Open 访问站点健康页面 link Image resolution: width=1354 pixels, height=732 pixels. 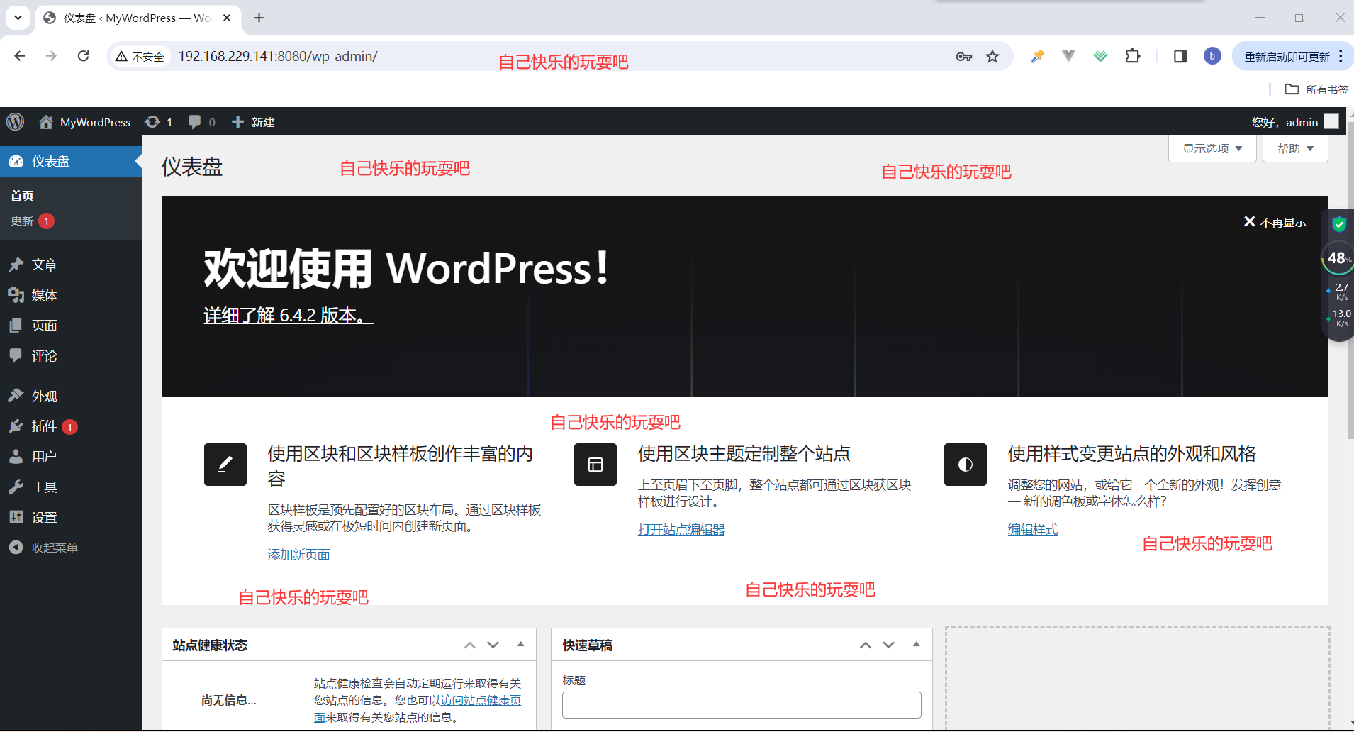click(x=479, y=701)
